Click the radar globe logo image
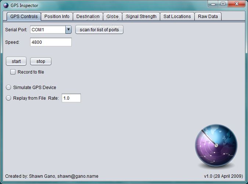 [216, 145]
